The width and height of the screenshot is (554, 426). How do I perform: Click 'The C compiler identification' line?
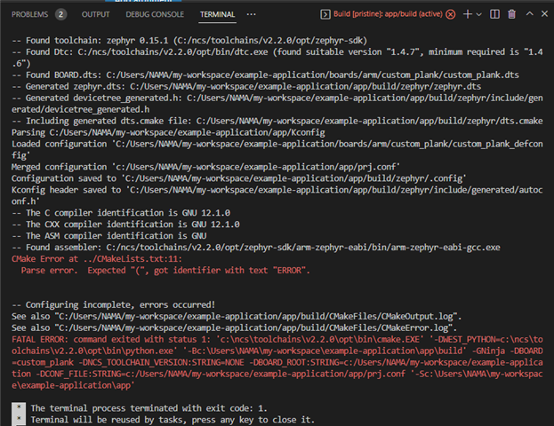click(x=121, y=213)
